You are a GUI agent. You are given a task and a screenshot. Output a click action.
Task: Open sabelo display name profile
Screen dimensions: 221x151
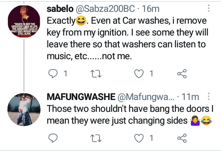(x=60, y=9)
